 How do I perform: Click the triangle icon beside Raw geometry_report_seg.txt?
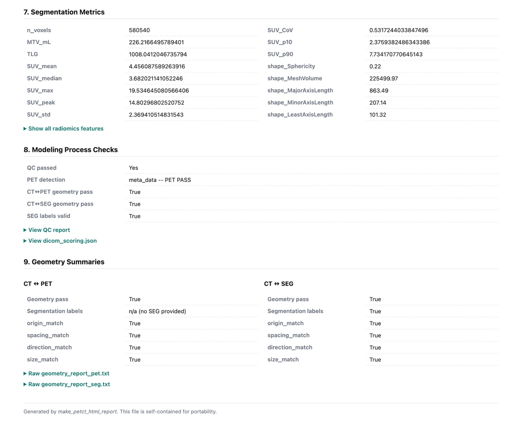click(x=25, y=384)
